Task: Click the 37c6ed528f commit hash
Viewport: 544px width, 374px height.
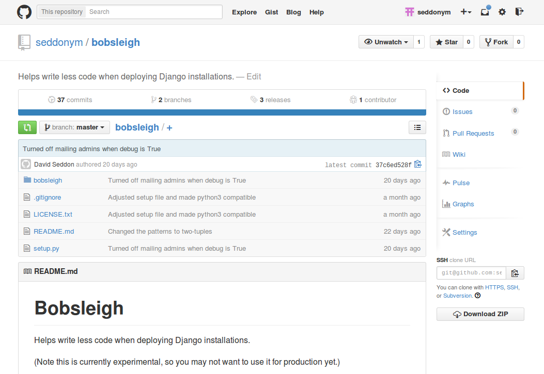Action: coord(394,165)
